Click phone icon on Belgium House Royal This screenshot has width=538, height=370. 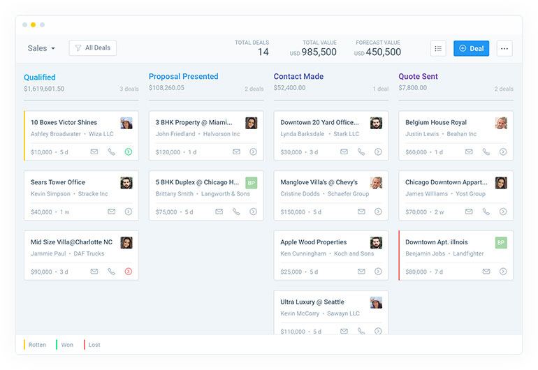(x=486, y=151)
